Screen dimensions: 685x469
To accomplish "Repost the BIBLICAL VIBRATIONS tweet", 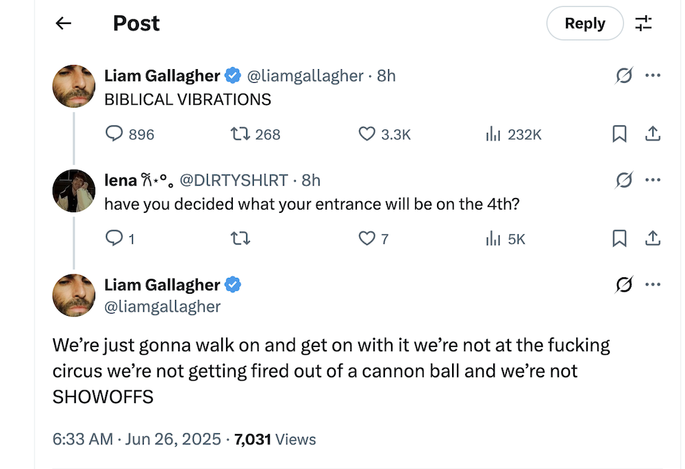I will coord(240,134).
